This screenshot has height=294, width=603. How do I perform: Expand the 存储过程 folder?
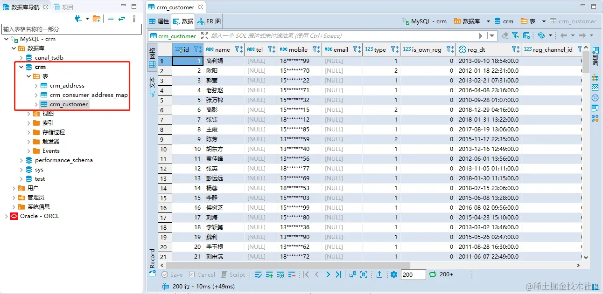click(x=28, y=132)
